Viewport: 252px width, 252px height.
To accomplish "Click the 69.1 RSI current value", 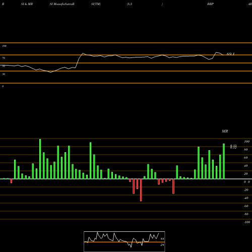I will (x=230, y=54).
